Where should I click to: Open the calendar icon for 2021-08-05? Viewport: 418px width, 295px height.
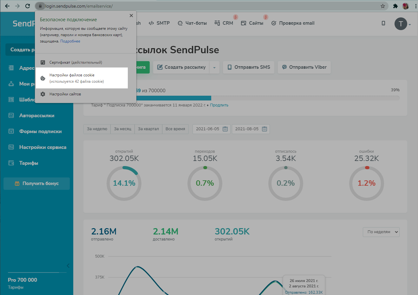[265, 129]
